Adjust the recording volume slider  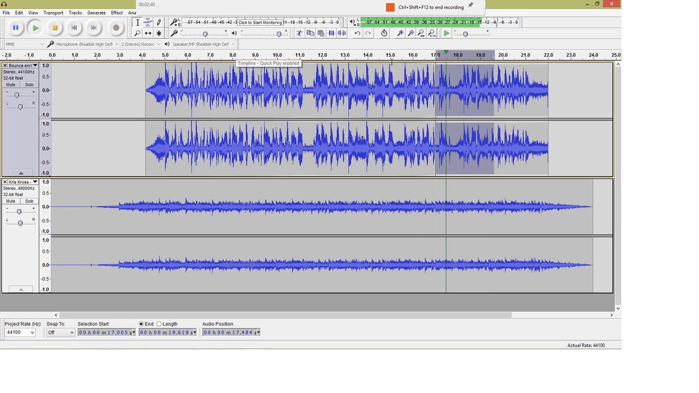click(205, 34)
